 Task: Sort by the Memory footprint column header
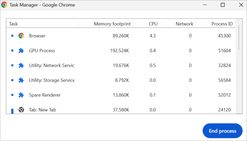click(x=112, y=24)
